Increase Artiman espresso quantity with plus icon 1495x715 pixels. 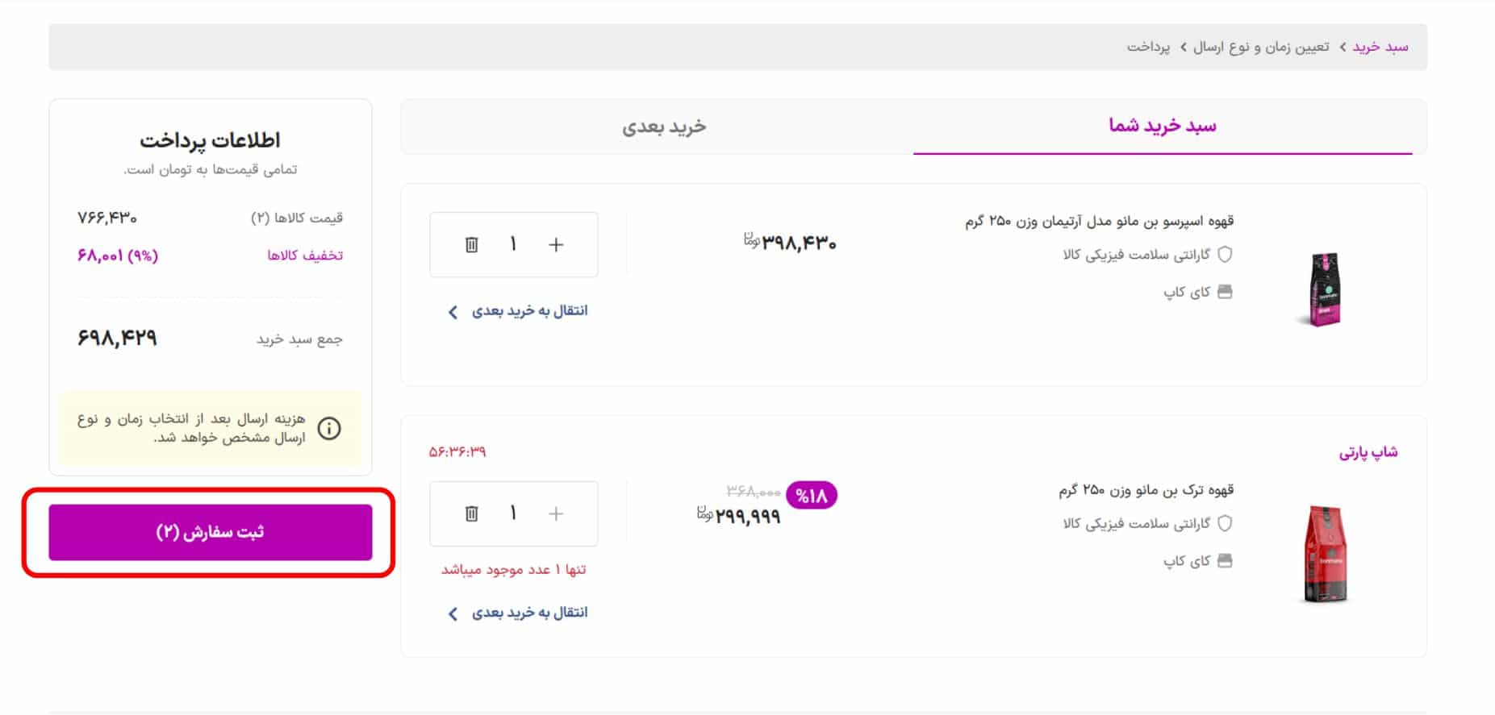pyautogui.click(x=556, y=244)
